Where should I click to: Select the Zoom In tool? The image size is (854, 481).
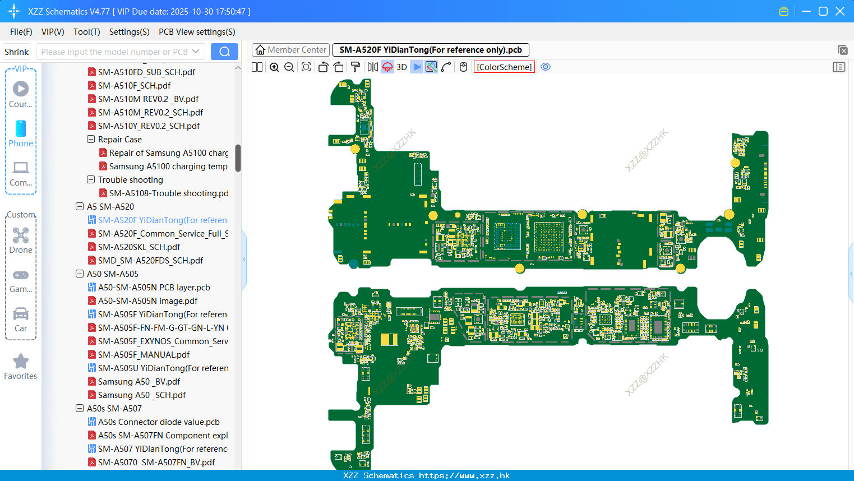click(274, 67)
